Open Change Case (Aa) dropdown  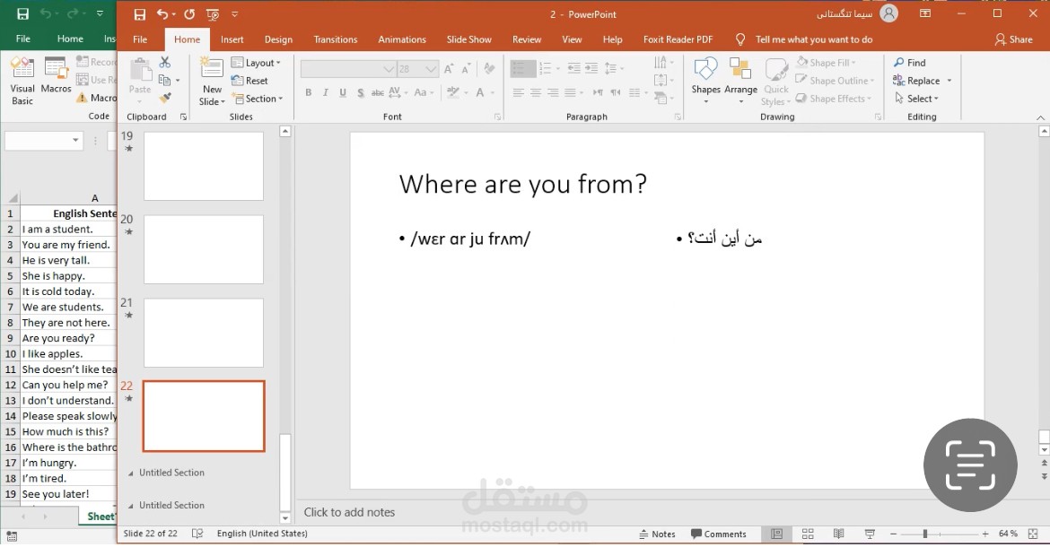pyautogui.click(x=424, y=92)
